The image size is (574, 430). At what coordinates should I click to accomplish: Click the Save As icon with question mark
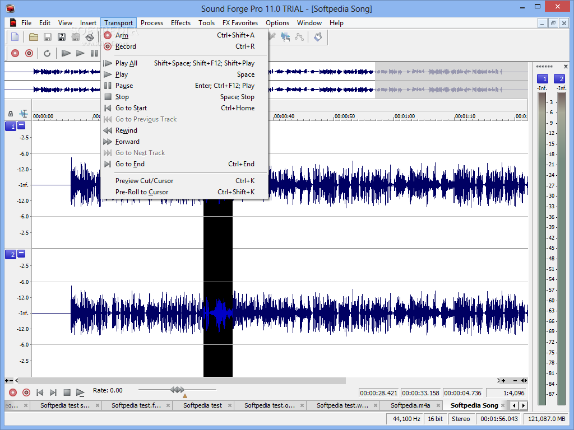click(x=62, y=37)
